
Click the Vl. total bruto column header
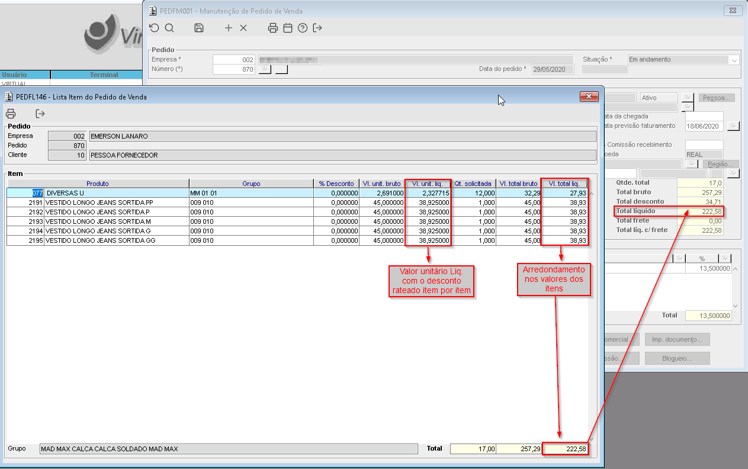[519, 184]
